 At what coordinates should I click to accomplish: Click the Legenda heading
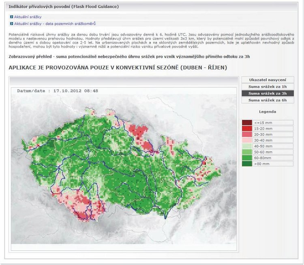point(268,112)
